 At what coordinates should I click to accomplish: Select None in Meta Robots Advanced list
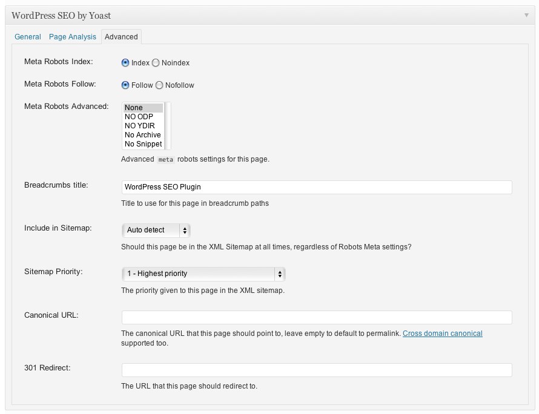143,108
